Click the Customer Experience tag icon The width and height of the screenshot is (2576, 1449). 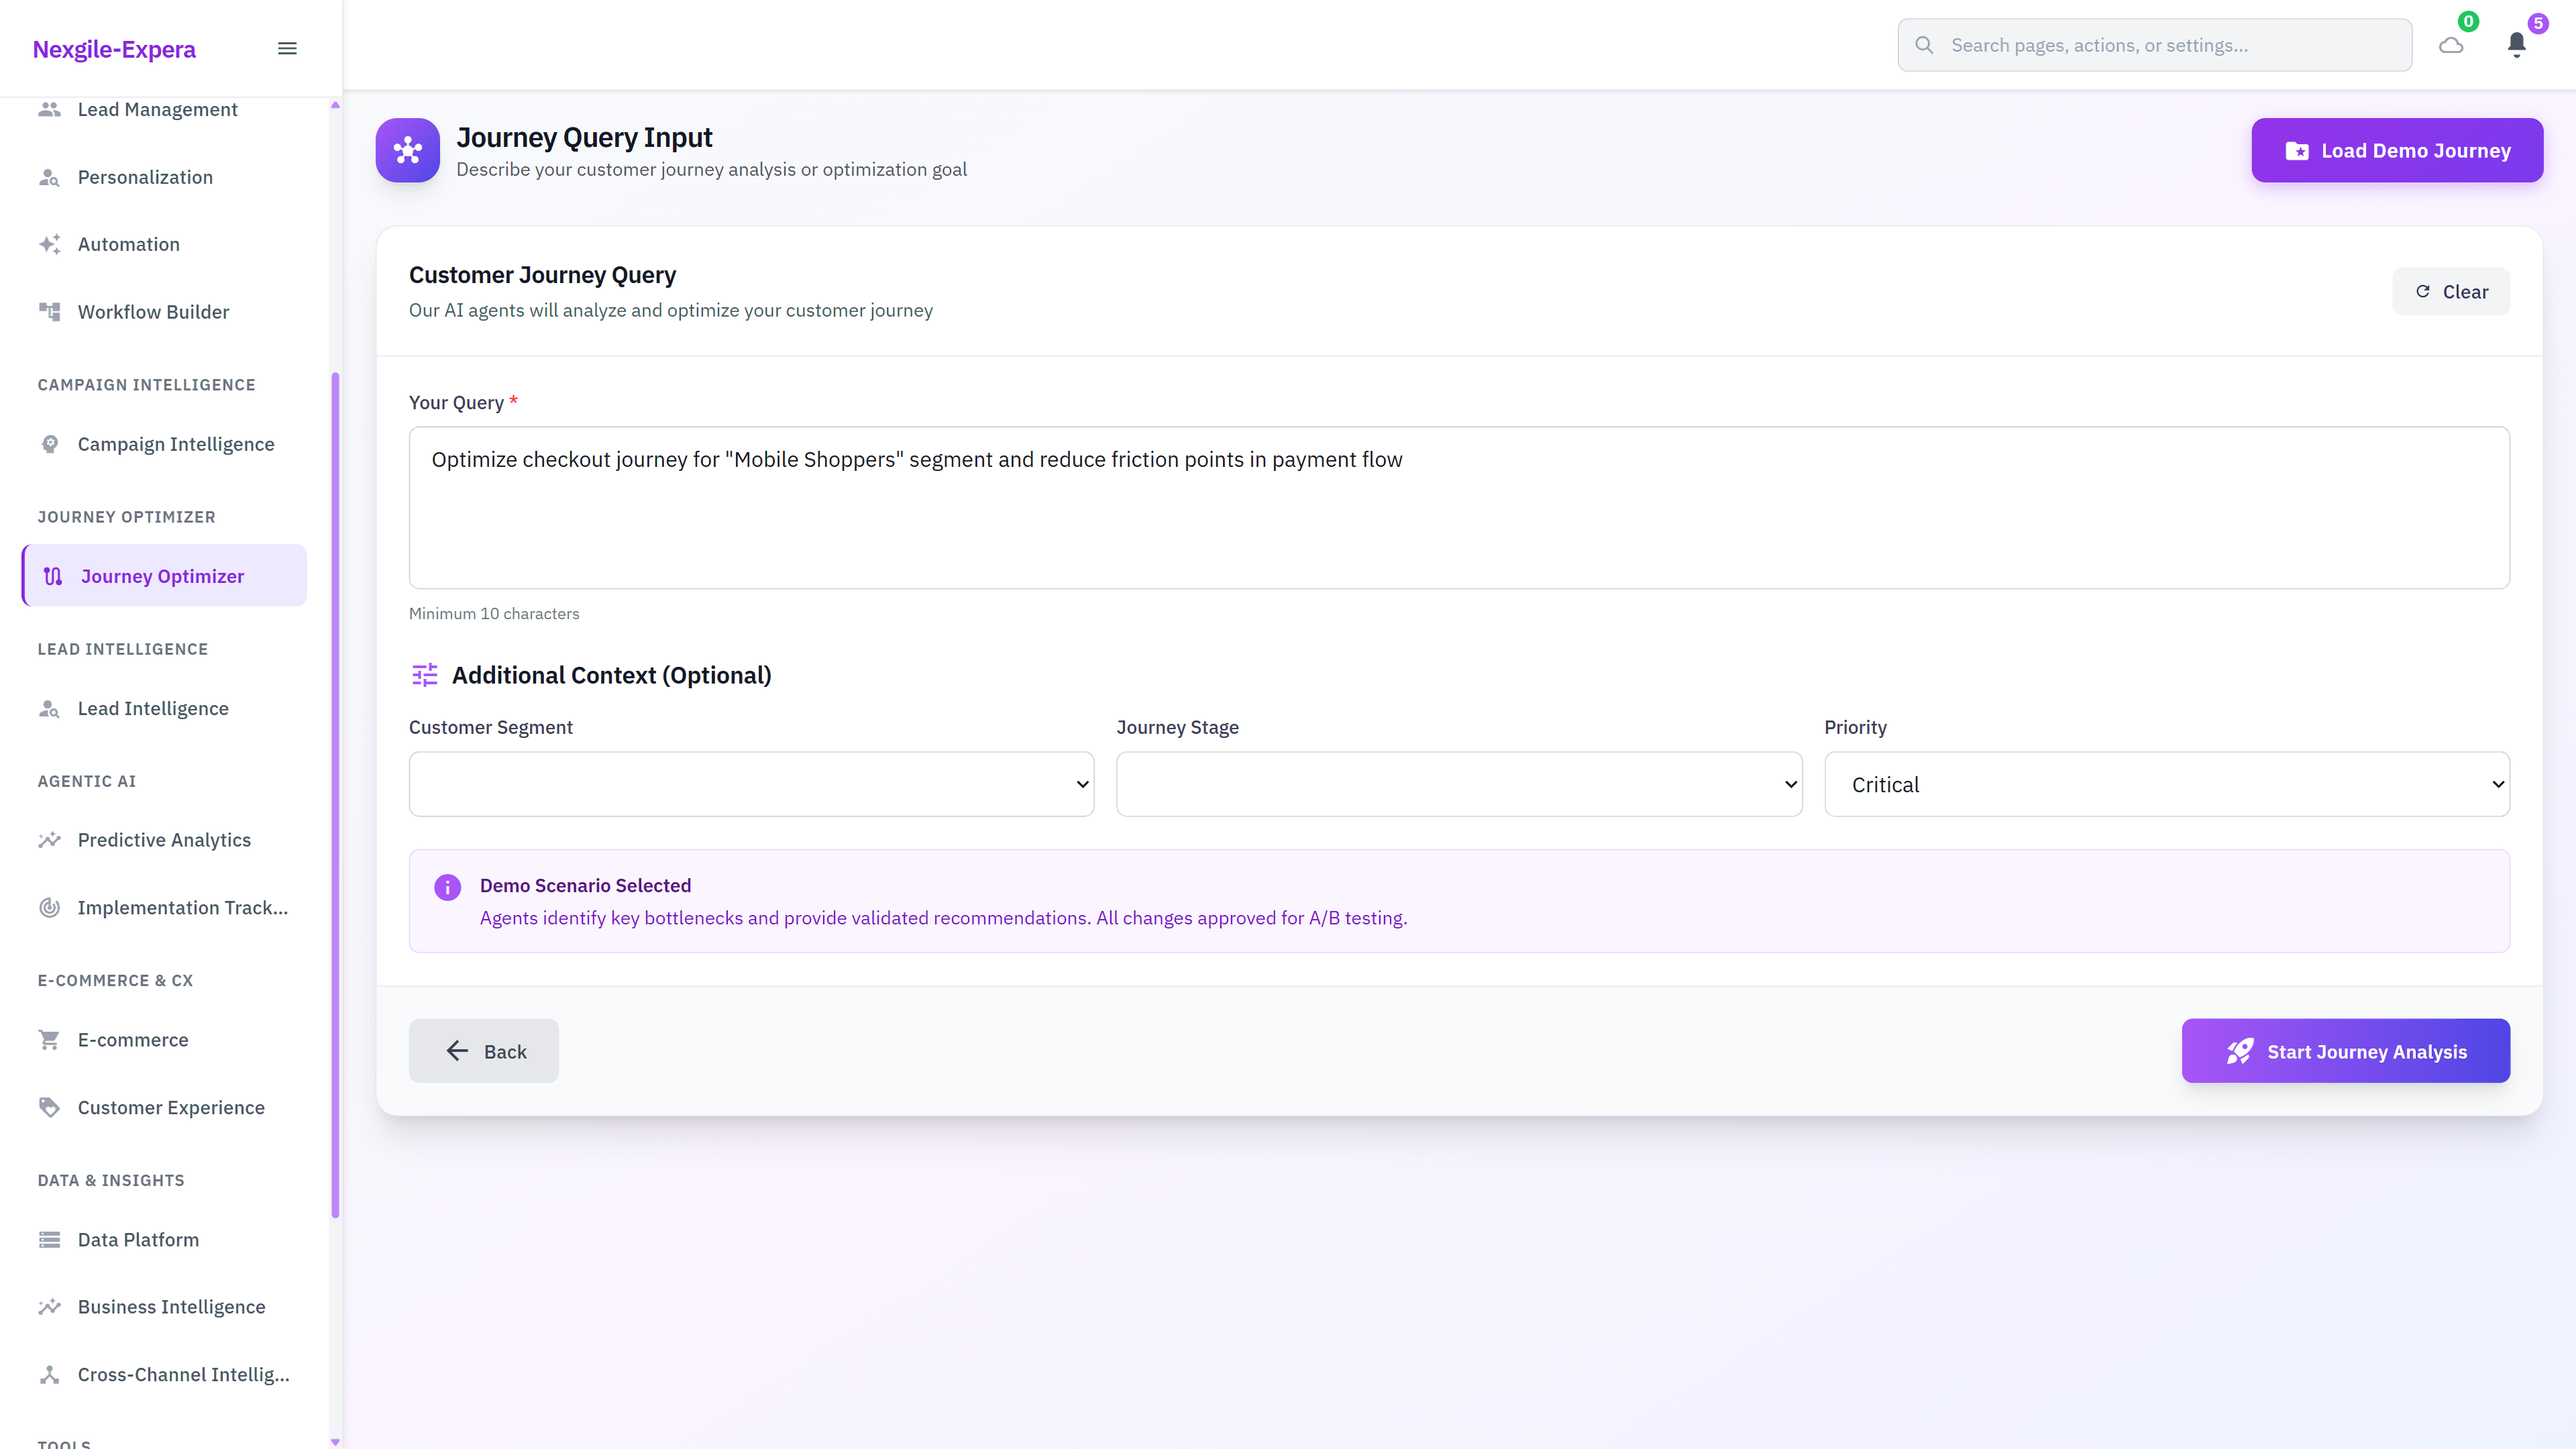click(49, 1107)
